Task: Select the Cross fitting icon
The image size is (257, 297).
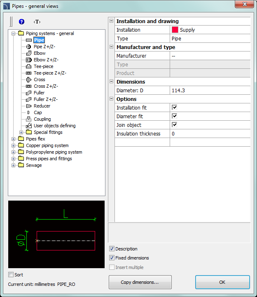Action: [x=28, y=80]
